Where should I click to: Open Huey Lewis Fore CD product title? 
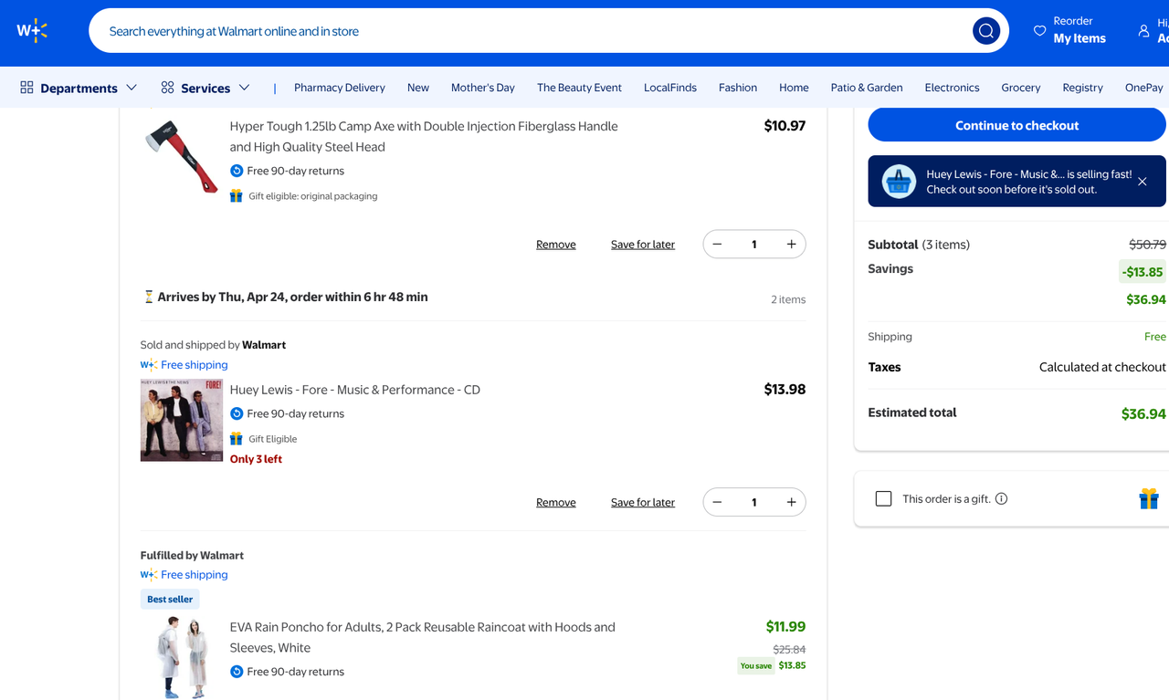[x=355, y=390]
